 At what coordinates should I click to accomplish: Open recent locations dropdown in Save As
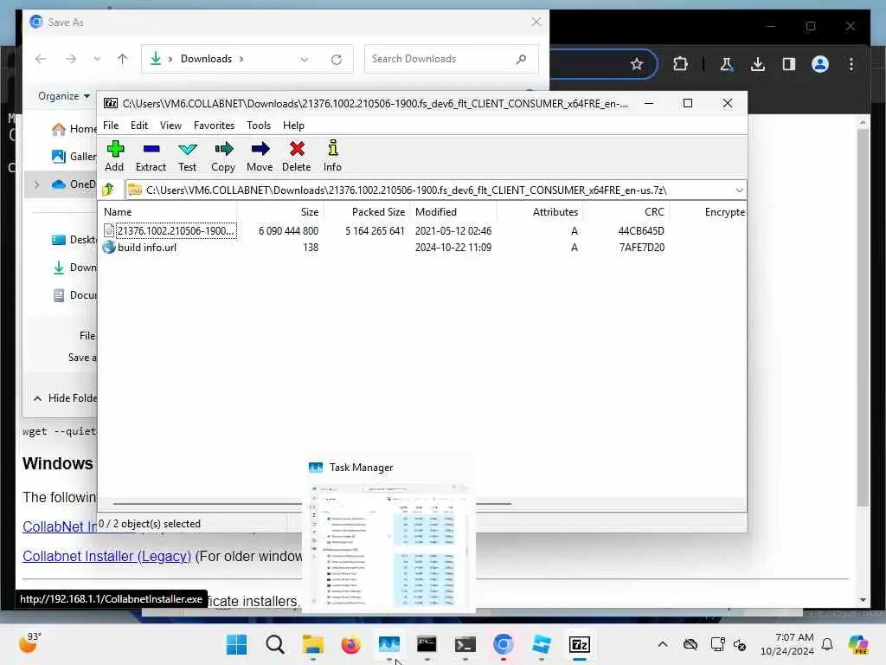point(97,59)
